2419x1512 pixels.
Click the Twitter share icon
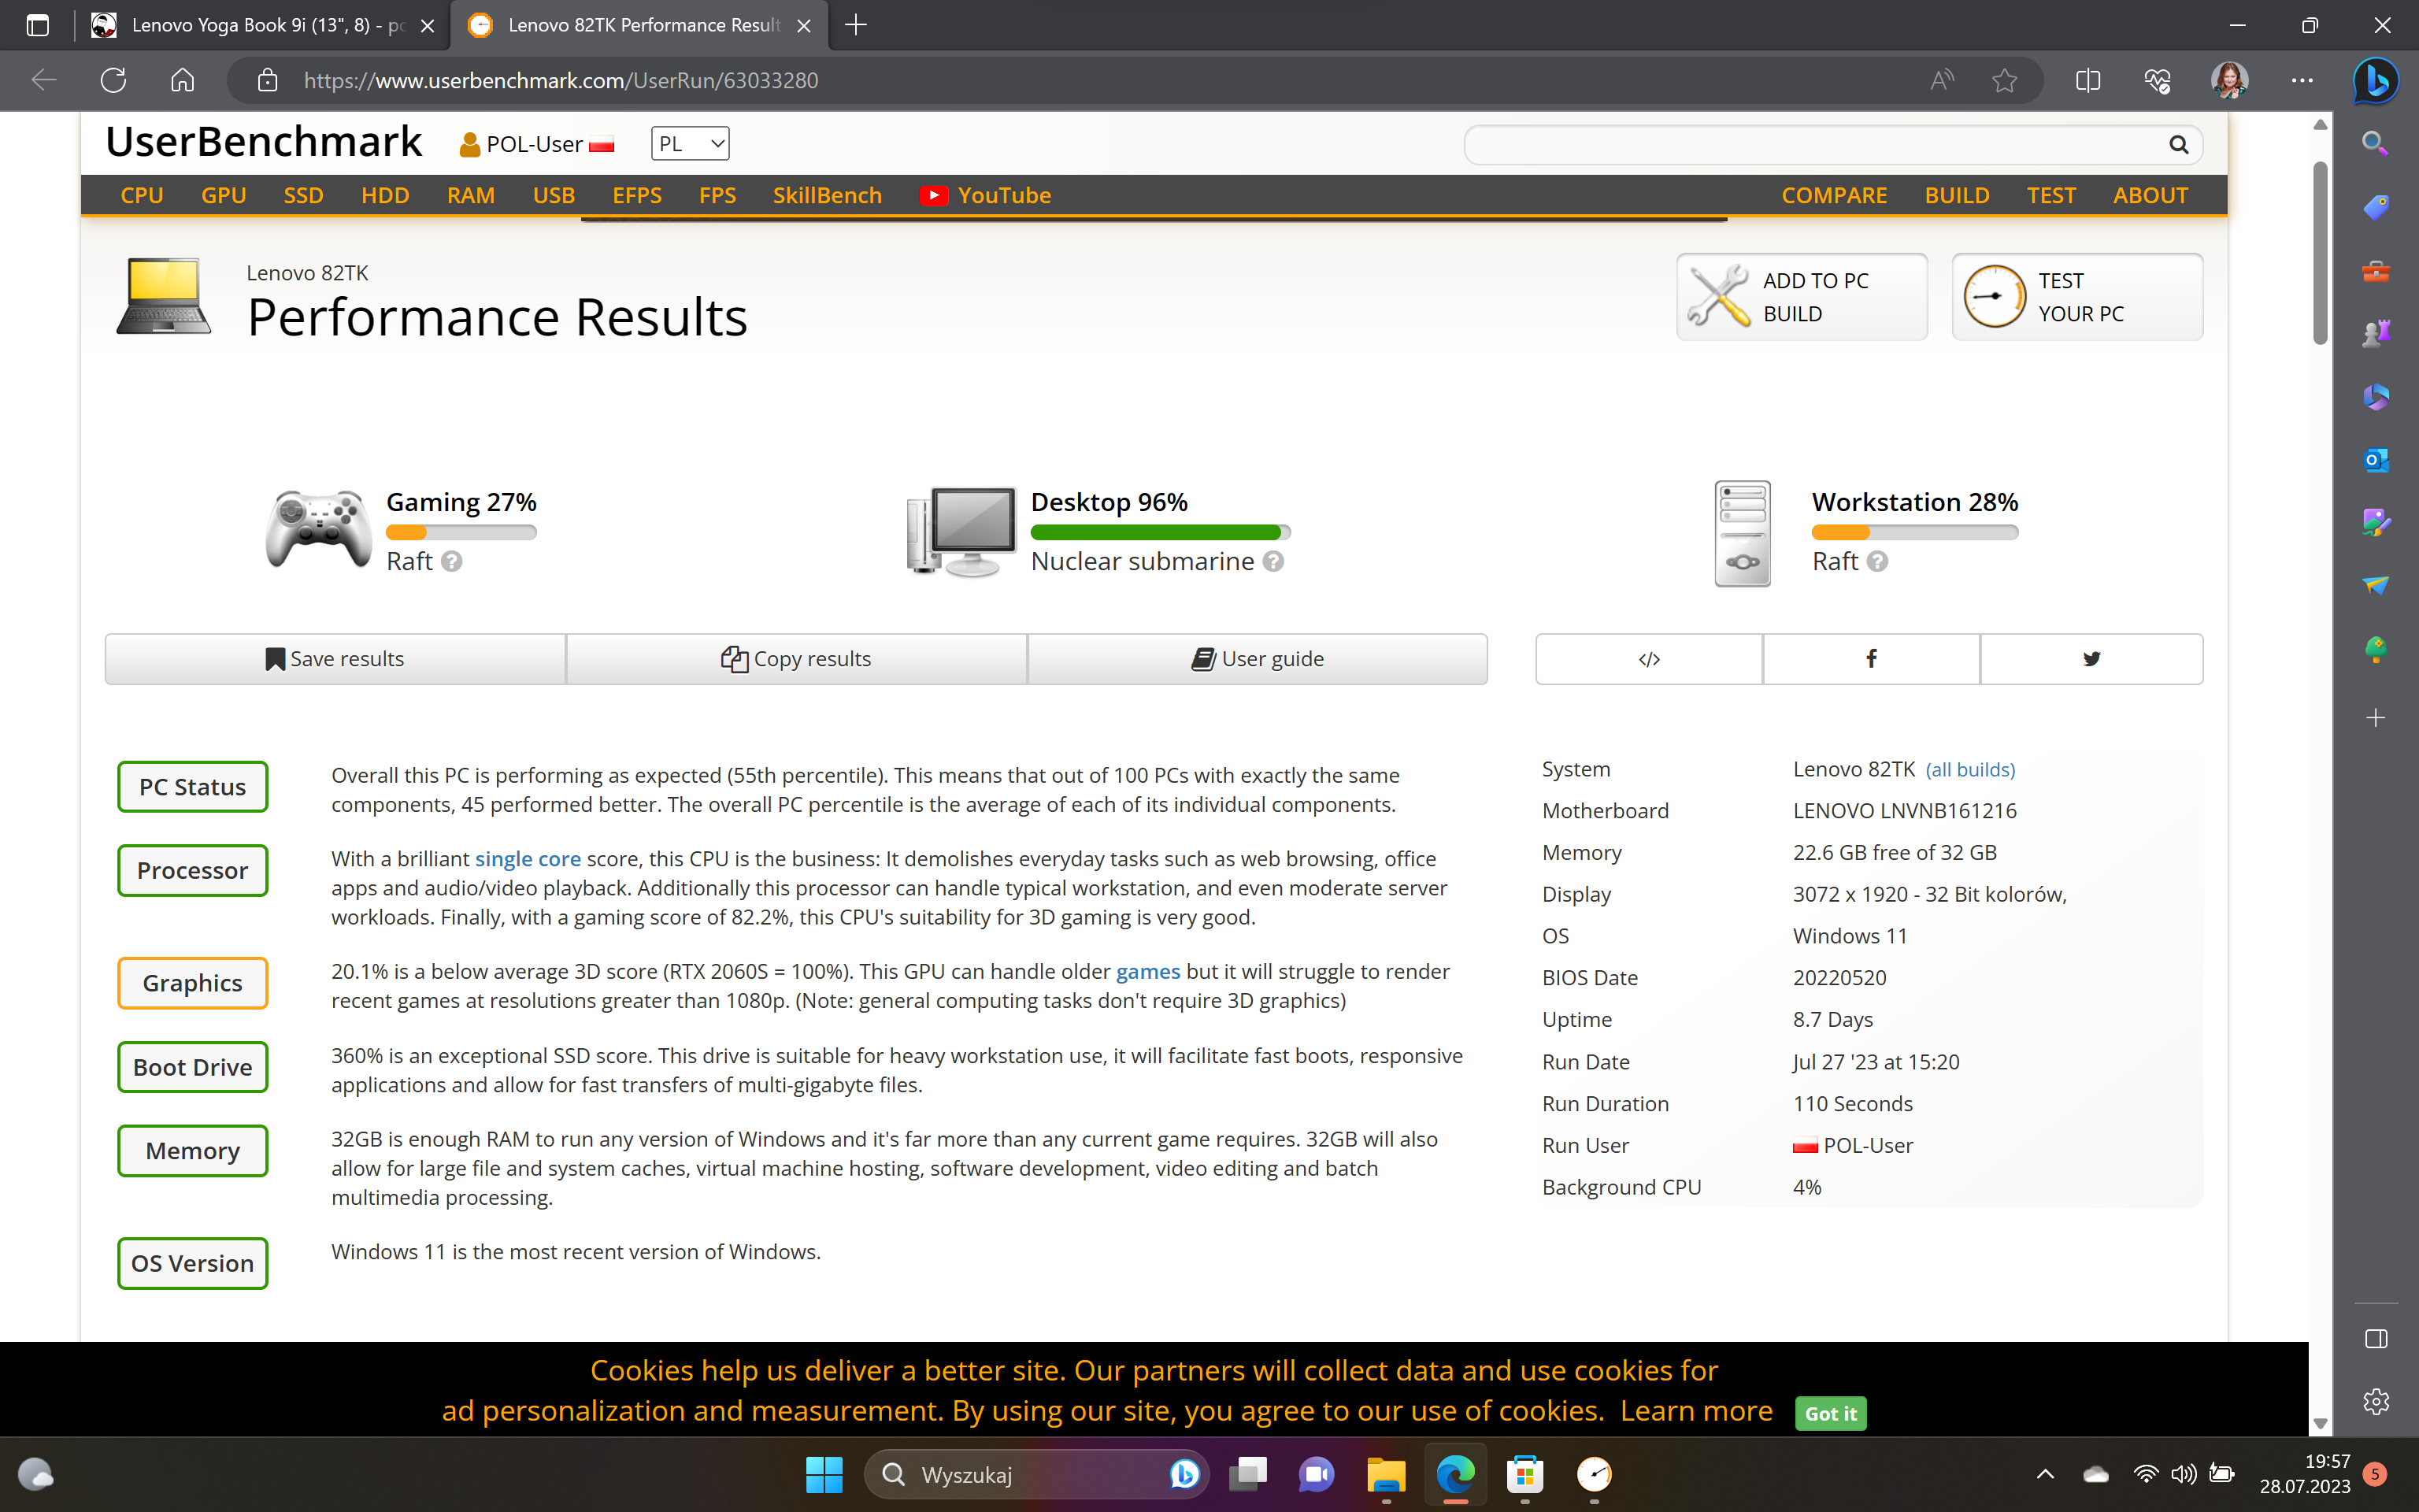tap(2091, 658)
